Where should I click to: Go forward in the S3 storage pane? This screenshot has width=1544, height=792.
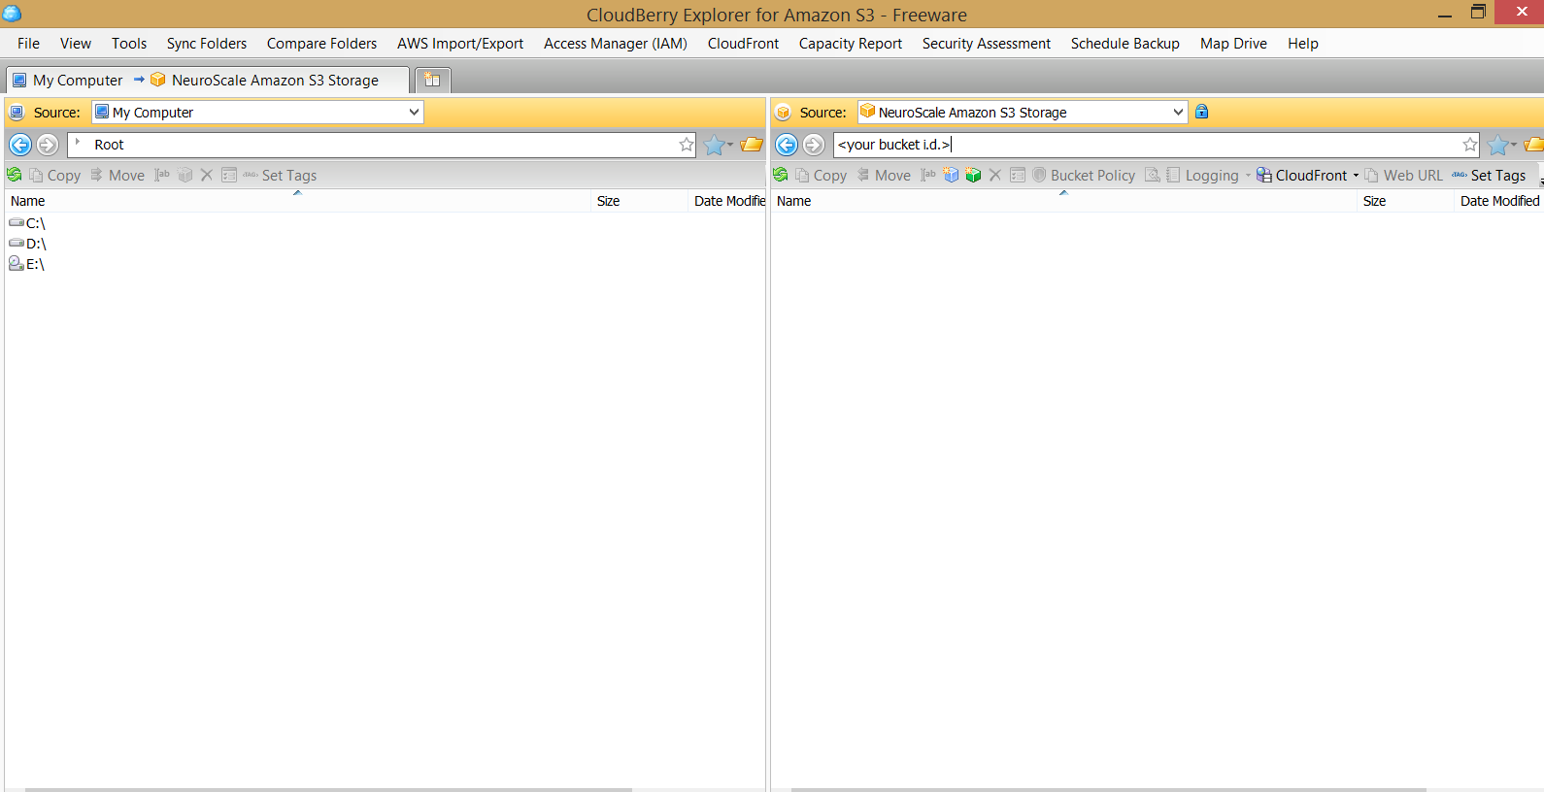coord(814,145)
